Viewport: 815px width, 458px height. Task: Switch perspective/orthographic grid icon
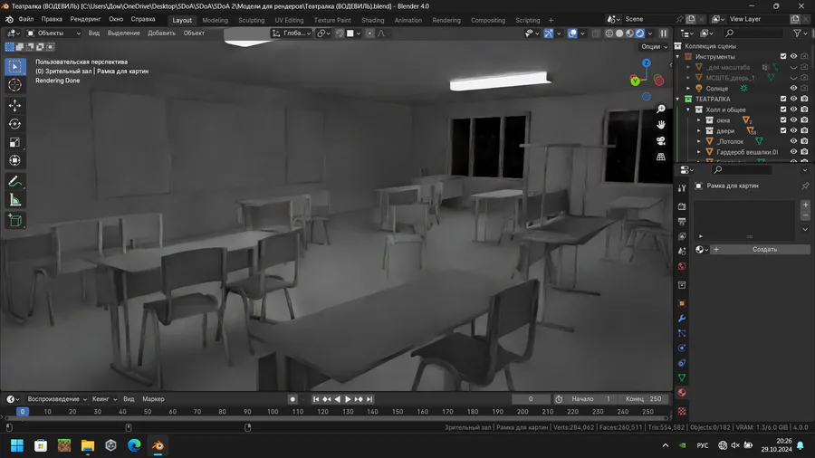(661, 157)
